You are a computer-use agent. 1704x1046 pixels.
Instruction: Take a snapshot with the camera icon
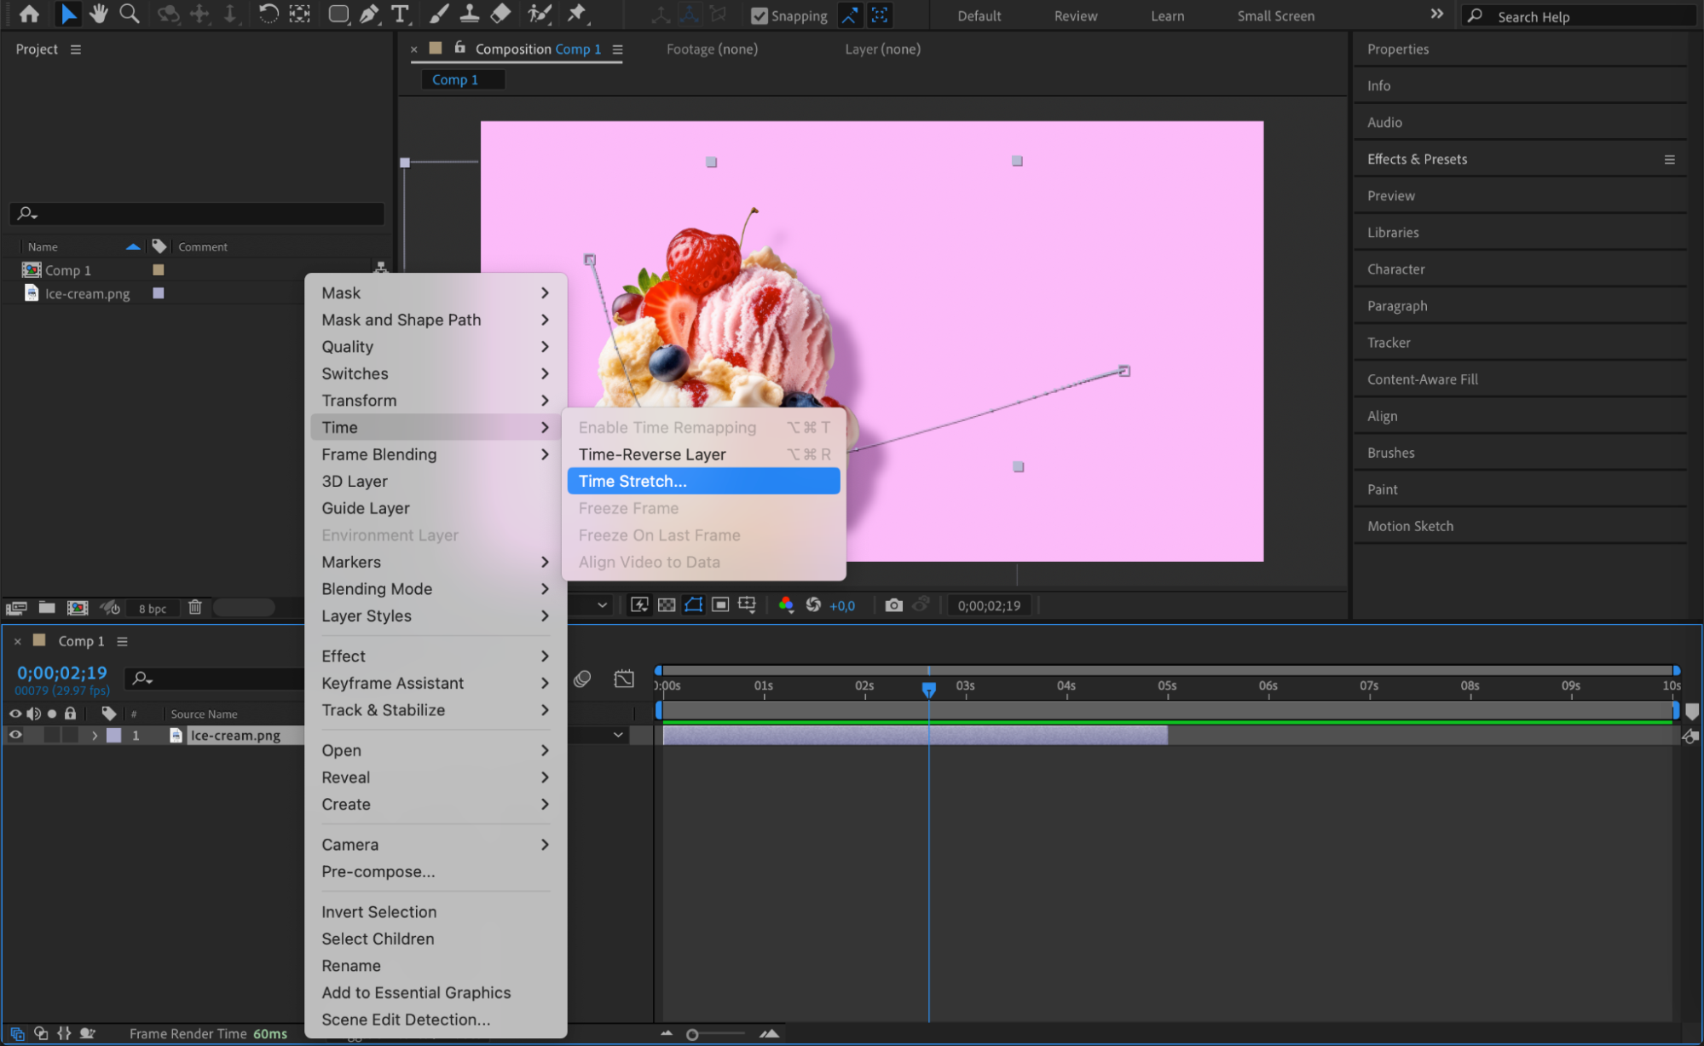893,605
